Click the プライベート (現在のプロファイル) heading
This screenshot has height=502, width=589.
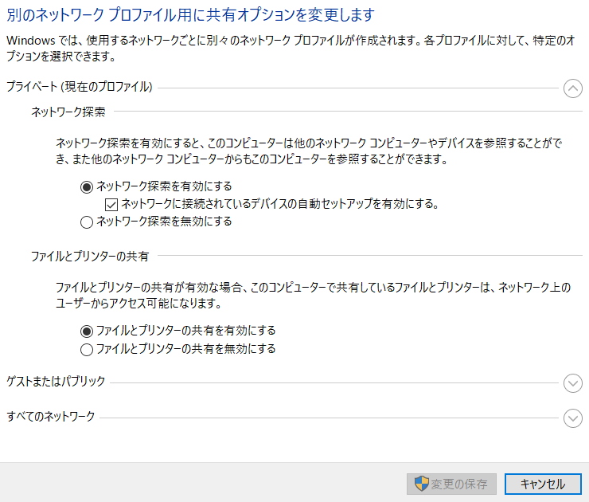coord(80,87)
